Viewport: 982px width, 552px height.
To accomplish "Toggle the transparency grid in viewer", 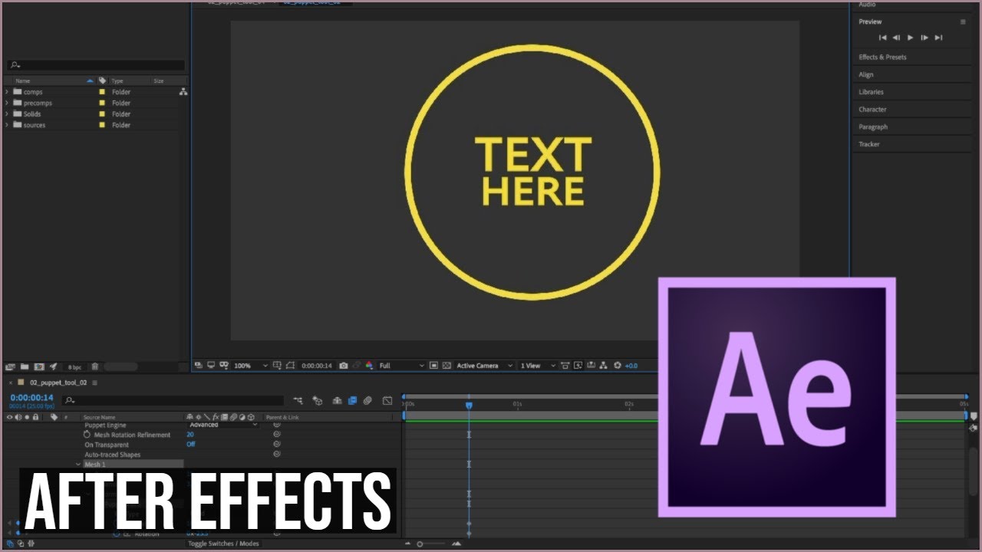I will (447, 366).
